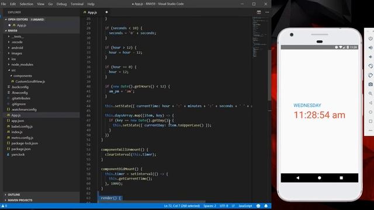Screen dimensions: 374x210
Task: Click the Split Editor icon
Action: click(259, 12)
